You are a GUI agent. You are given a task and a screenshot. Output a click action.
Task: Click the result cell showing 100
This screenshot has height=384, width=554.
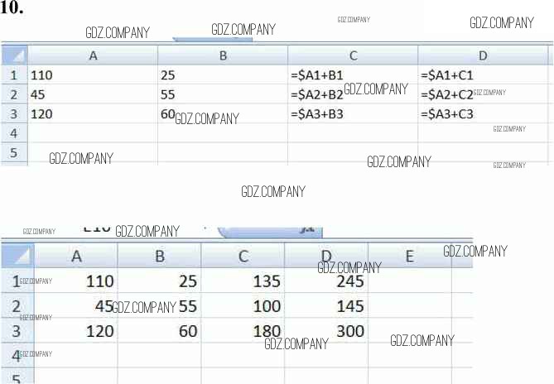[243, 307]
